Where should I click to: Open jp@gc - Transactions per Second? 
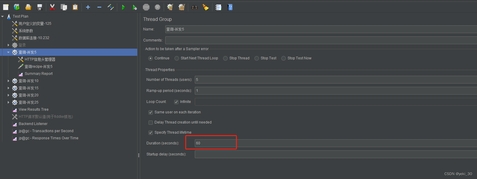(x=46, y=131)
